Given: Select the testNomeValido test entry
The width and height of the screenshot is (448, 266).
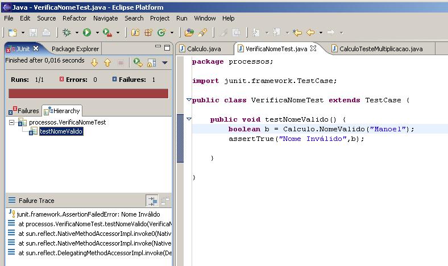Looking at the screenshot, I should pos(61,131).
